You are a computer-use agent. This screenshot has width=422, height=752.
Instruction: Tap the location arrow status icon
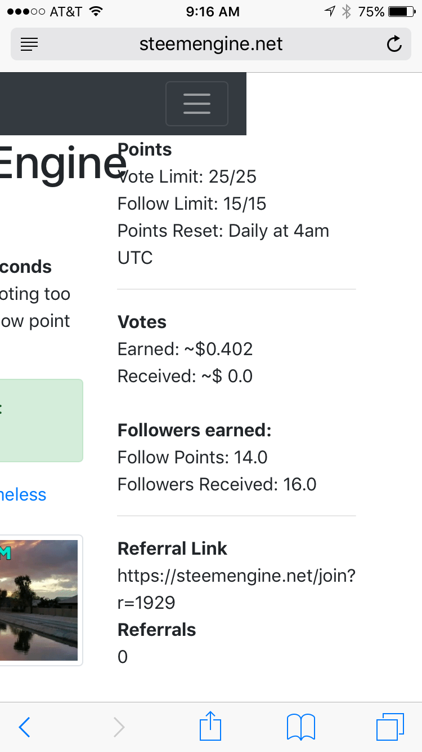tap(329, 11)
